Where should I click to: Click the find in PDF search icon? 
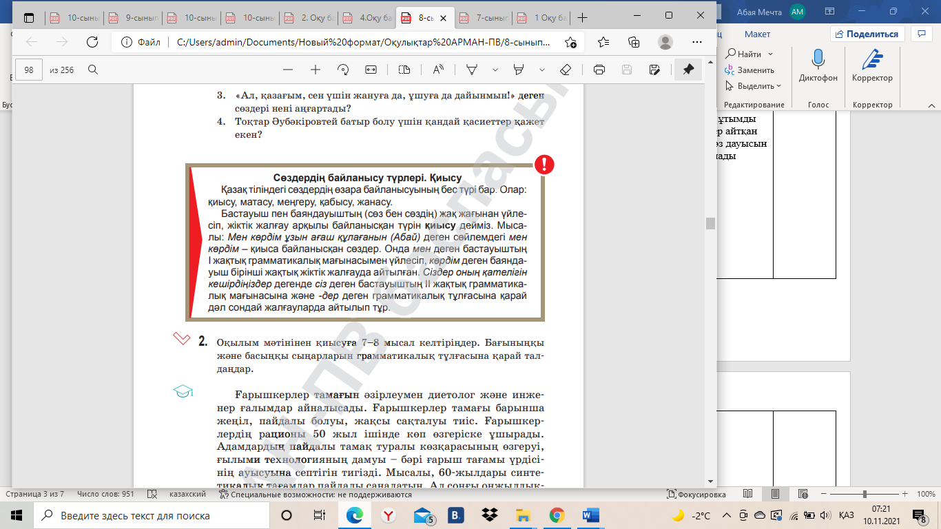[93, 70]
